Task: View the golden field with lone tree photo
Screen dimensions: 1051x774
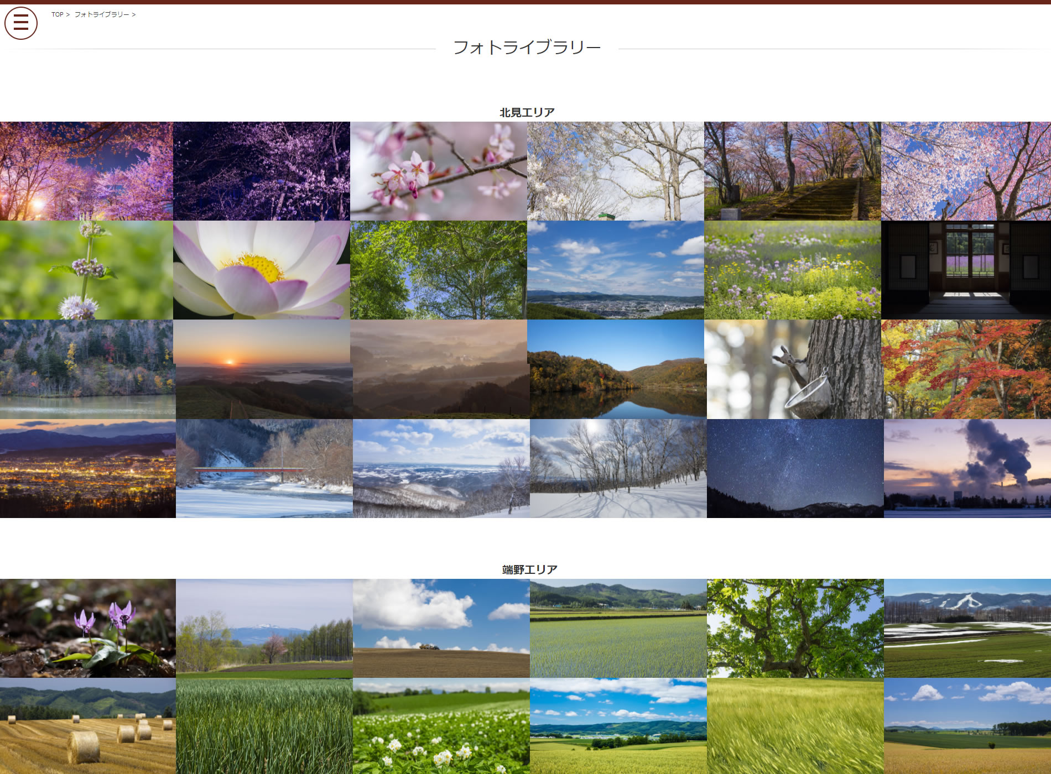Action: click(967, 726)
